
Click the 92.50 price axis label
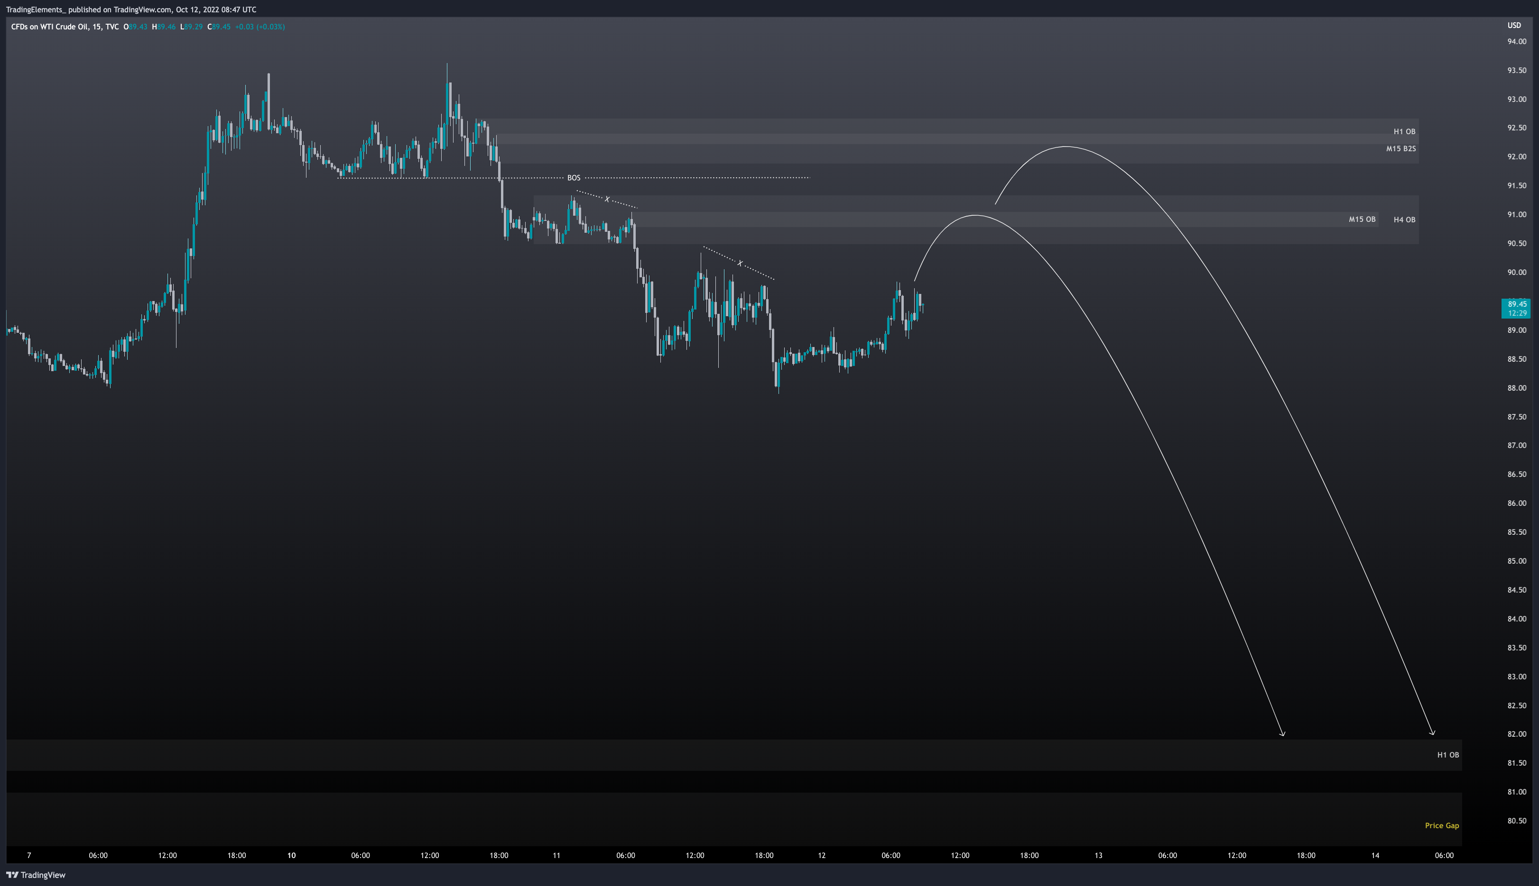click(1517, 128)
